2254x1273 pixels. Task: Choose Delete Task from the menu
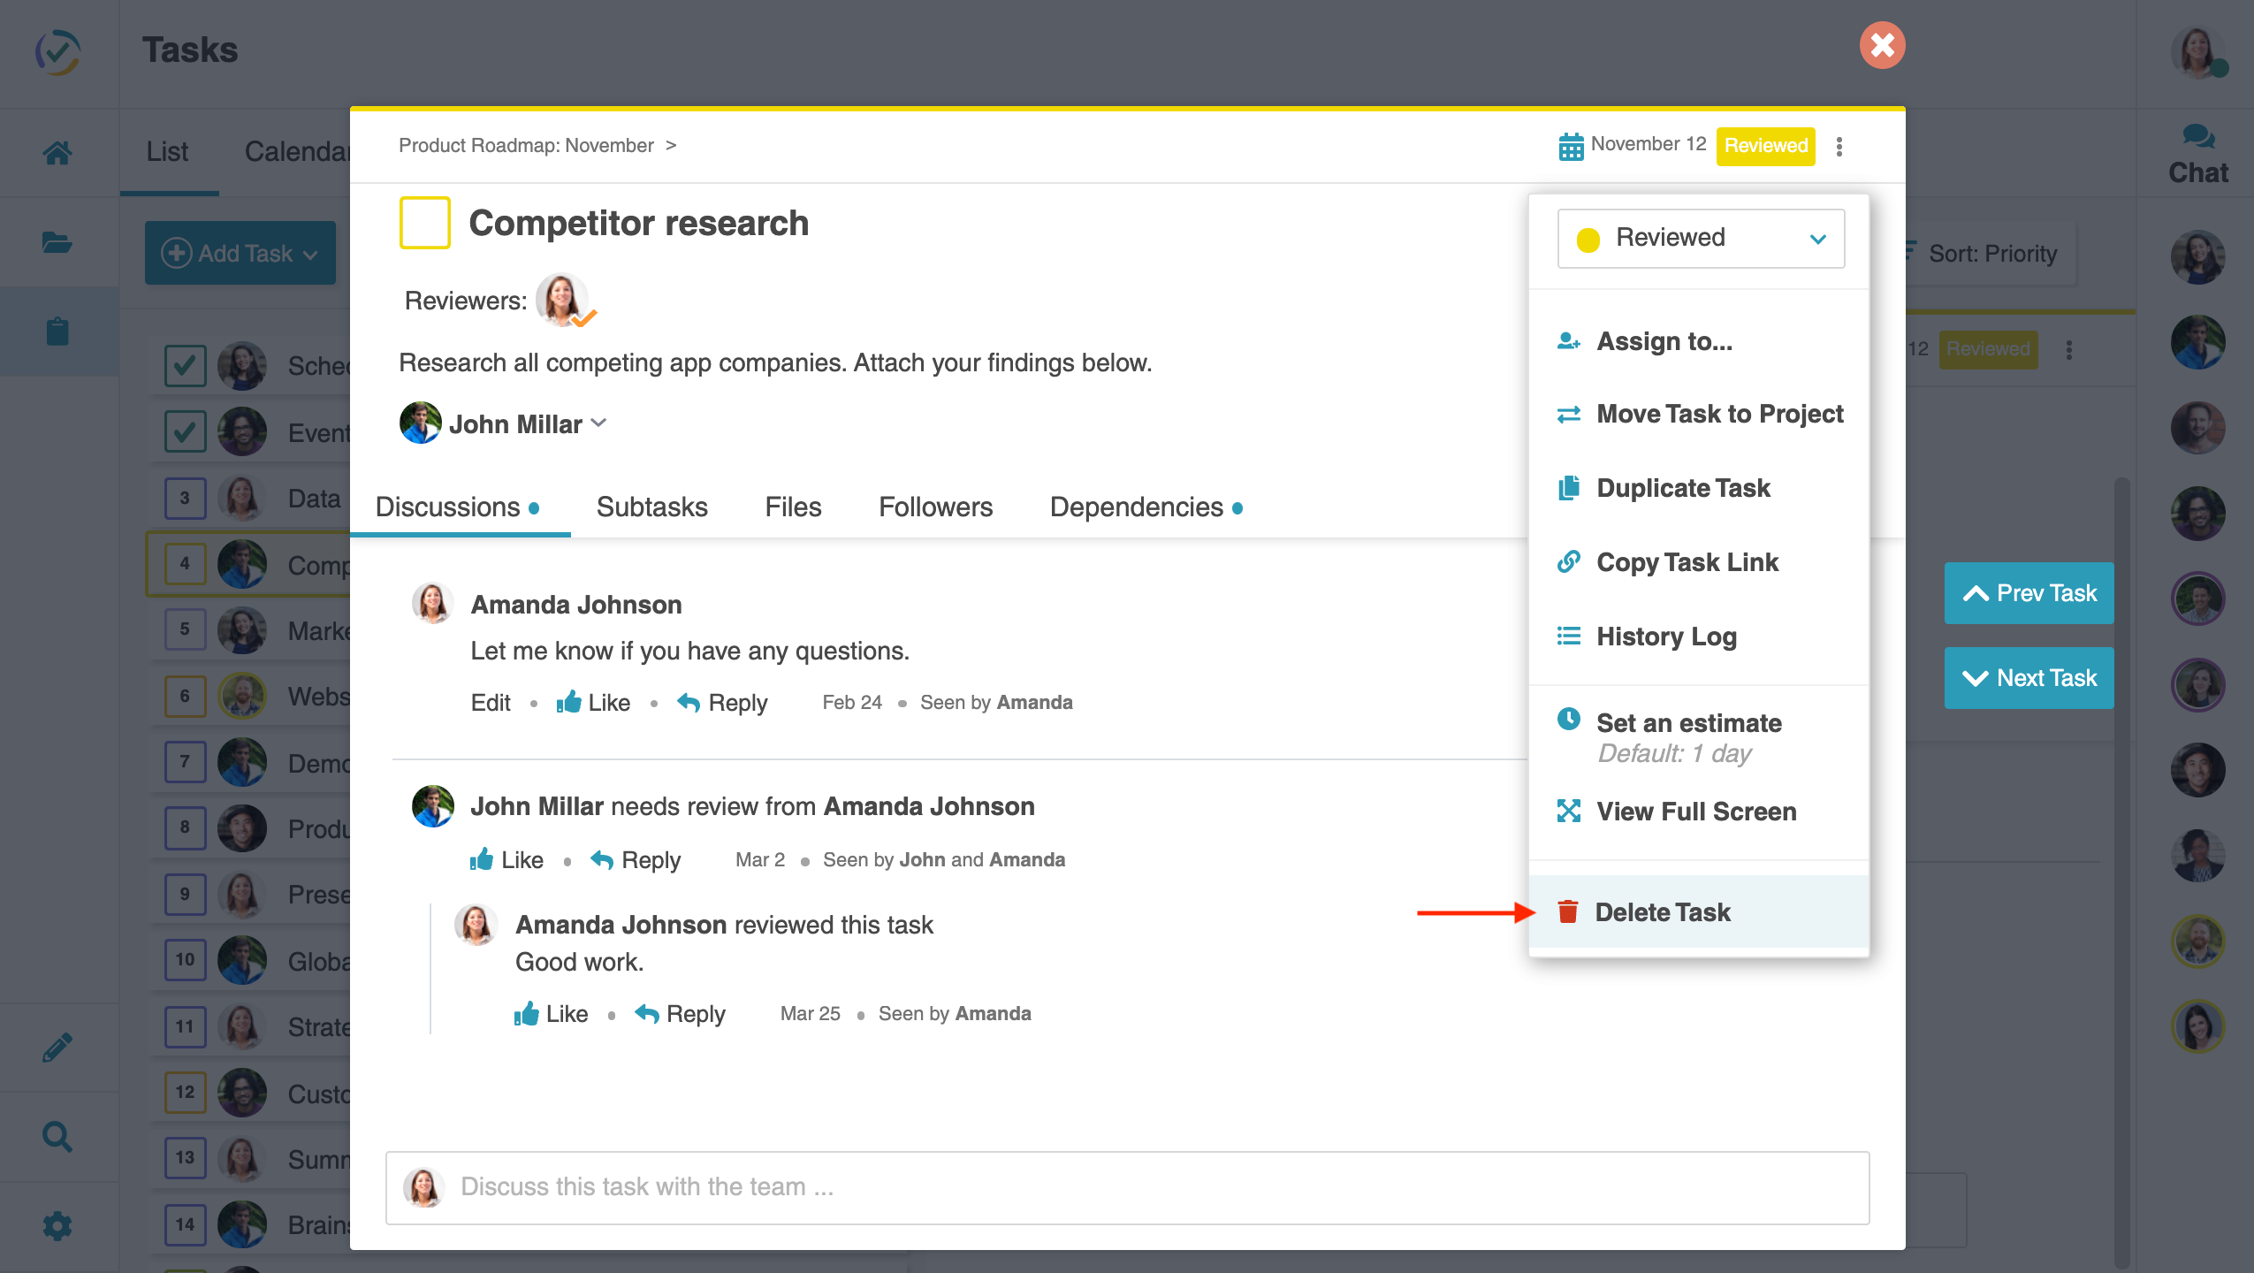(1663, 911)
